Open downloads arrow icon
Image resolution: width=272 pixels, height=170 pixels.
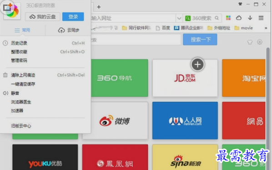(x=250, y=18)
